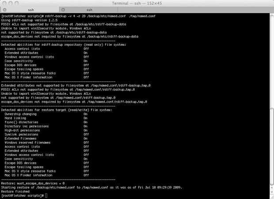Click the escape_dos_devices line for /tmp/named.conf/rdiff-backup.tmp.0
The image size is (274, 199).
74,102
